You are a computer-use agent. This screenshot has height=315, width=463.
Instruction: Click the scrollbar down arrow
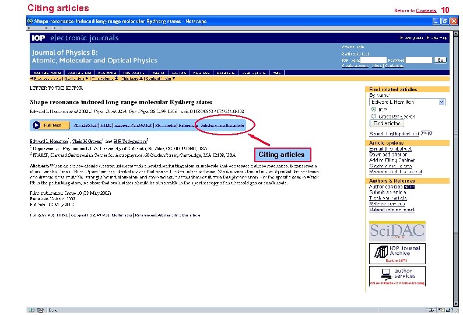point(455,304)
